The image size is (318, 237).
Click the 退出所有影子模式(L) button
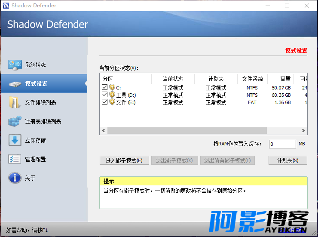pos(227,160)
